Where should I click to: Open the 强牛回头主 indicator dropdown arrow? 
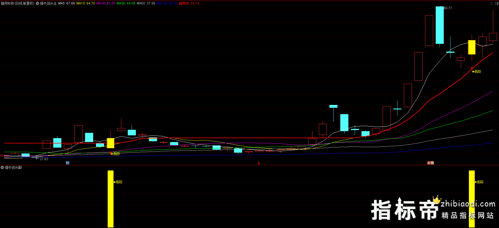[37, 3]
